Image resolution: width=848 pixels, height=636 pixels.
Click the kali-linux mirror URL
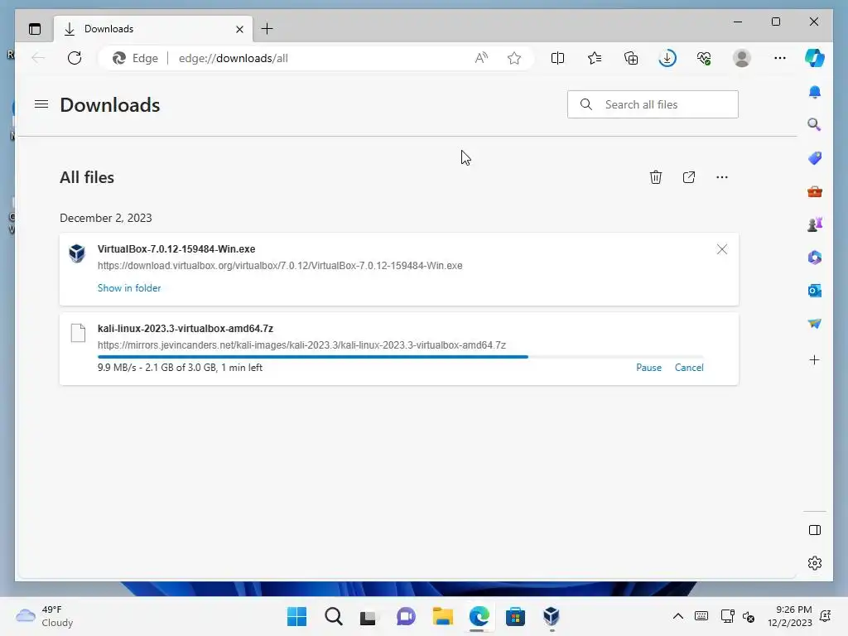pos(301,345)
